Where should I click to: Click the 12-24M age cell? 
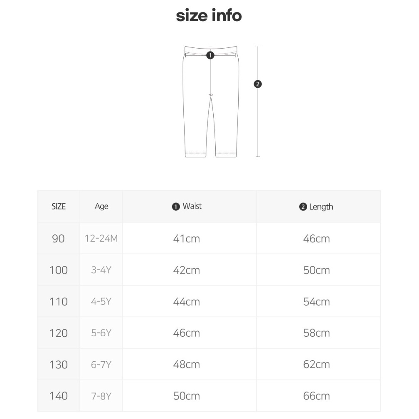[x=101, y=238]
